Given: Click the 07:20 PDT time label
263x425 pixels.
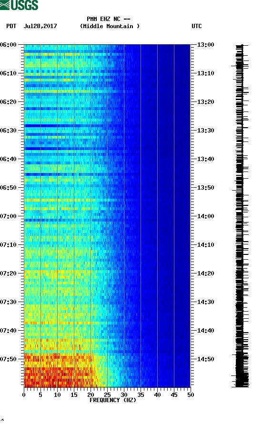Looking at the screenshot, I should (9, 273).
